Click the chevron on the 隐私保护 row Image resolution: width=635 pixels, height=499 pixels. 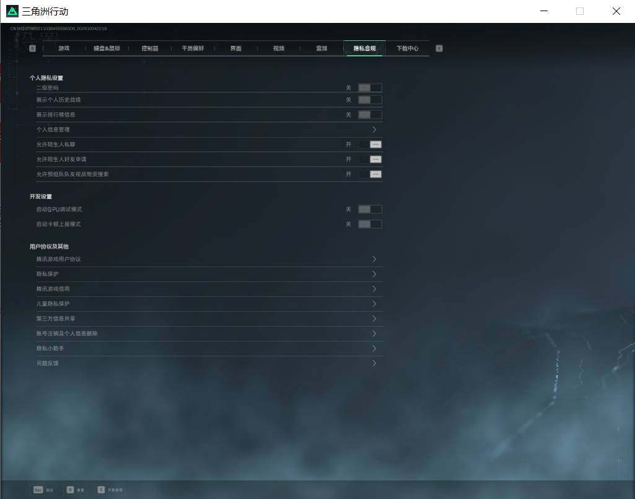point(374,274)
